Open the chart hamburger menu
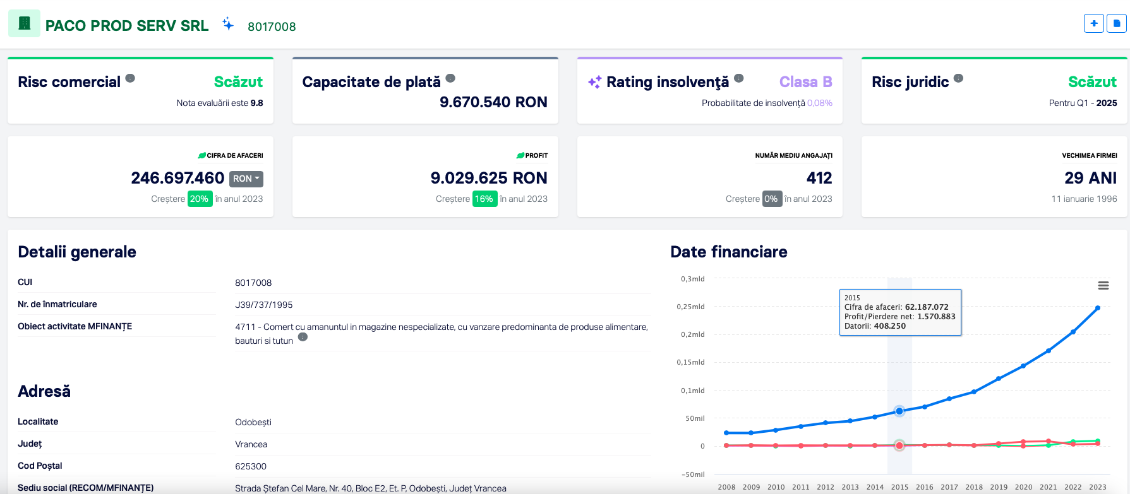This screenshot has width=1130, height=494. (x=1103, y=286)
